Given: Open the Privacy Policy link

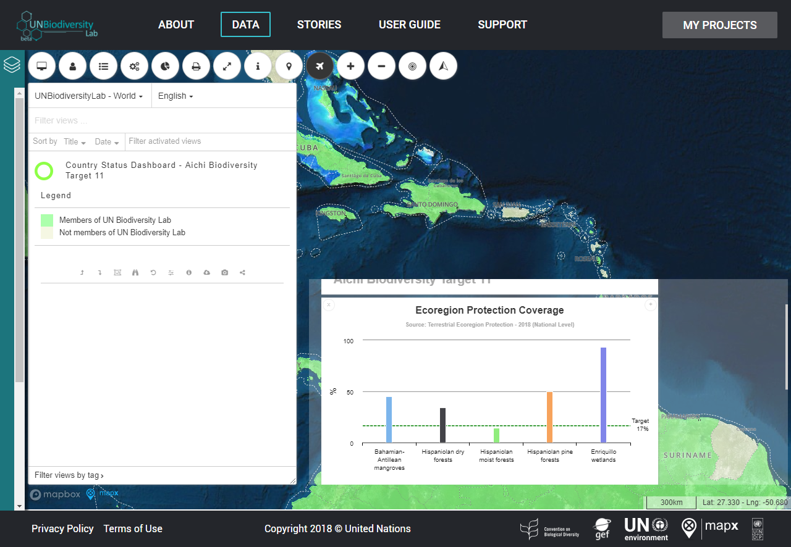Looking at the screenshot, I should pyautogui.click(x=62, y=528).
